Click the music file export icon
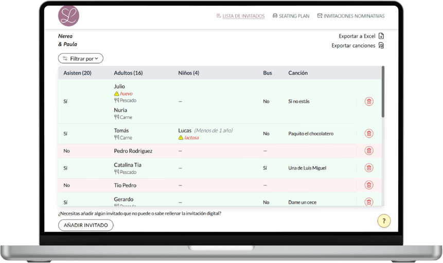443x263 pixels. point(381,45)
